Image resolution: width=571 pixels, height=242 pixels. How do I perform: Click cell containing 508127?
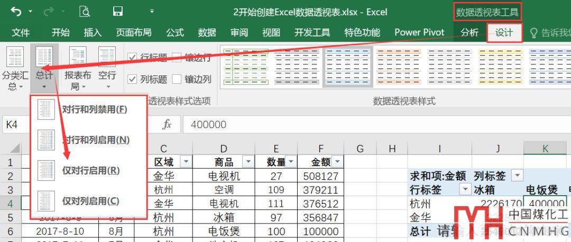[320, 176]
